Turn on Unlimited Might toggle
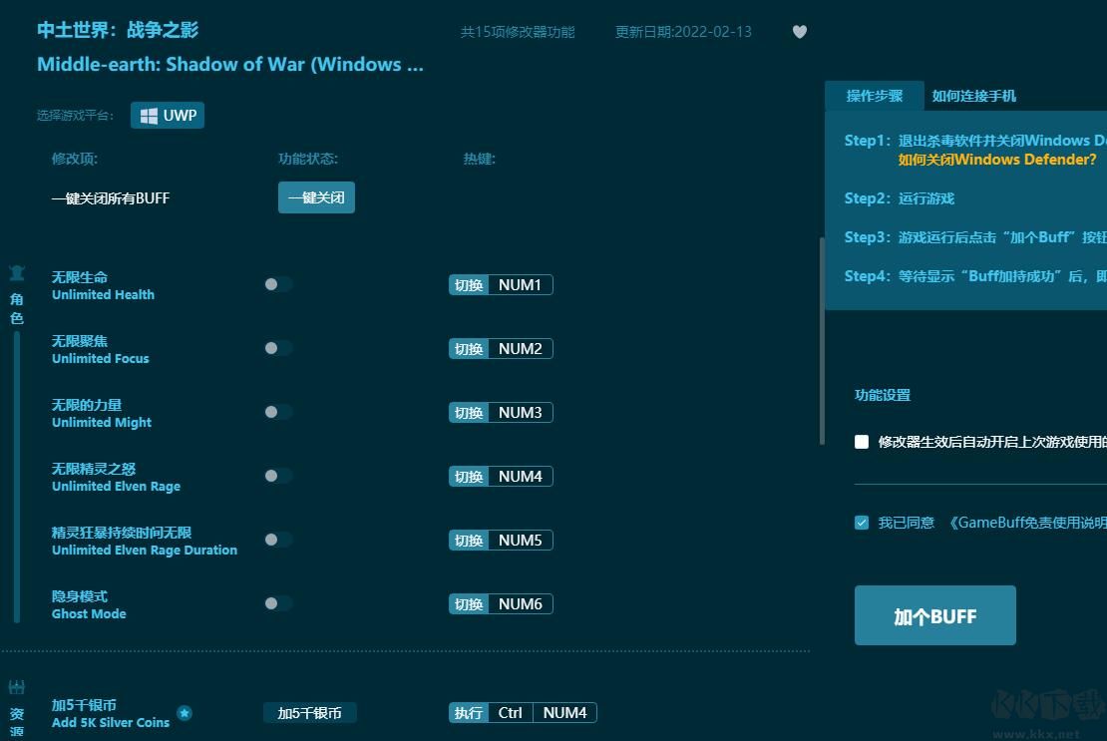The image size is (1107, 741). tap(278, 412)
